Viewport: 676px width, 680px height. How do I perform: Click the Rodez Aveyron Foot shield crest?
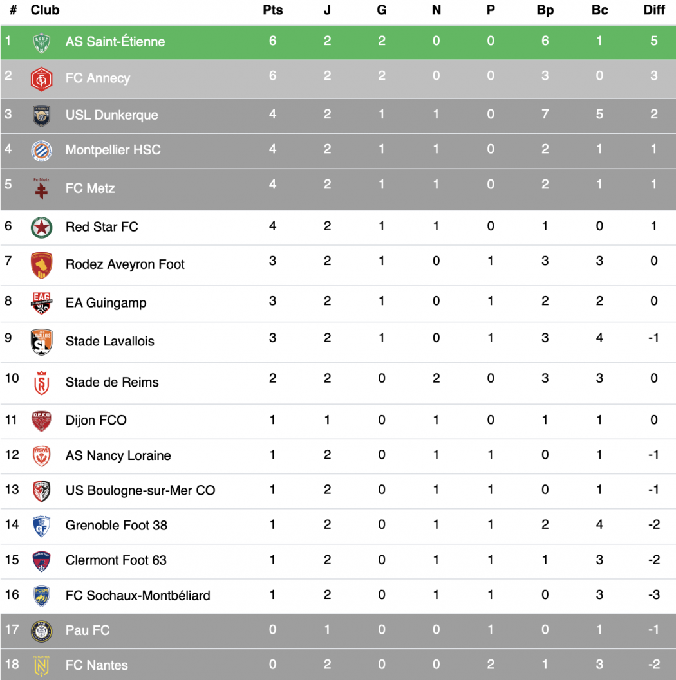pyautogui.click(x=42, y=266)
